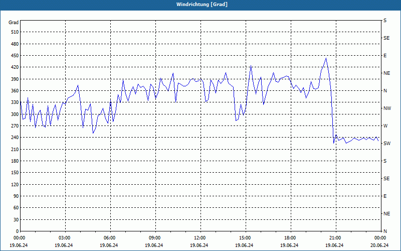
Task: Select the 06:00 time axis label
Action: coord(110,238)
